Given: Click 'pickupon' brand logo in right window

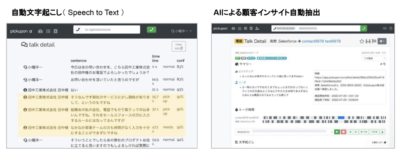Looking at the screenshot, I should tap(220, 29).
